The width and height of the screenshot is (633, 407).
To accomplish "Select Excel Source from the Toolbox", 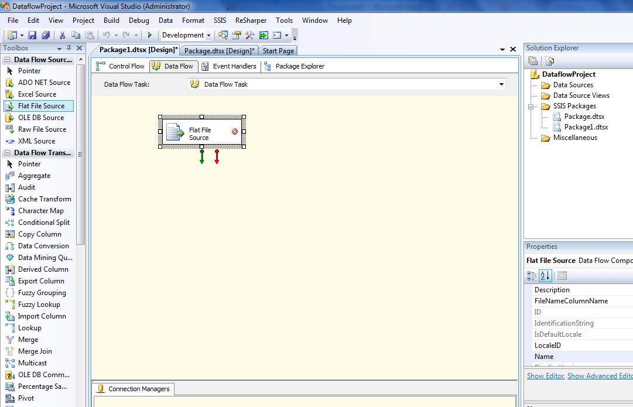I will [x=37, y=94].
